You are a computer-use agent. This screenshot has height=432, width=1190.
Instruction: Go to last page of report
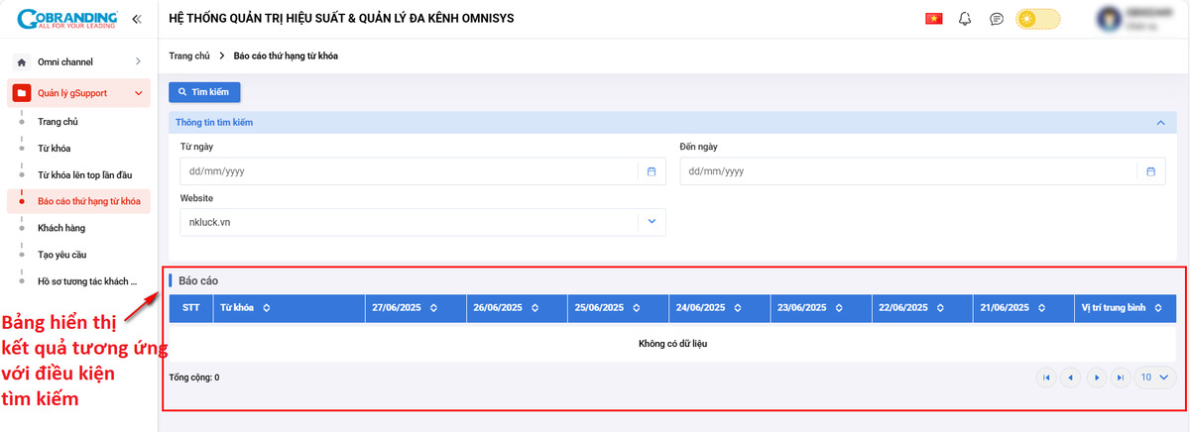pos(1121,378)
